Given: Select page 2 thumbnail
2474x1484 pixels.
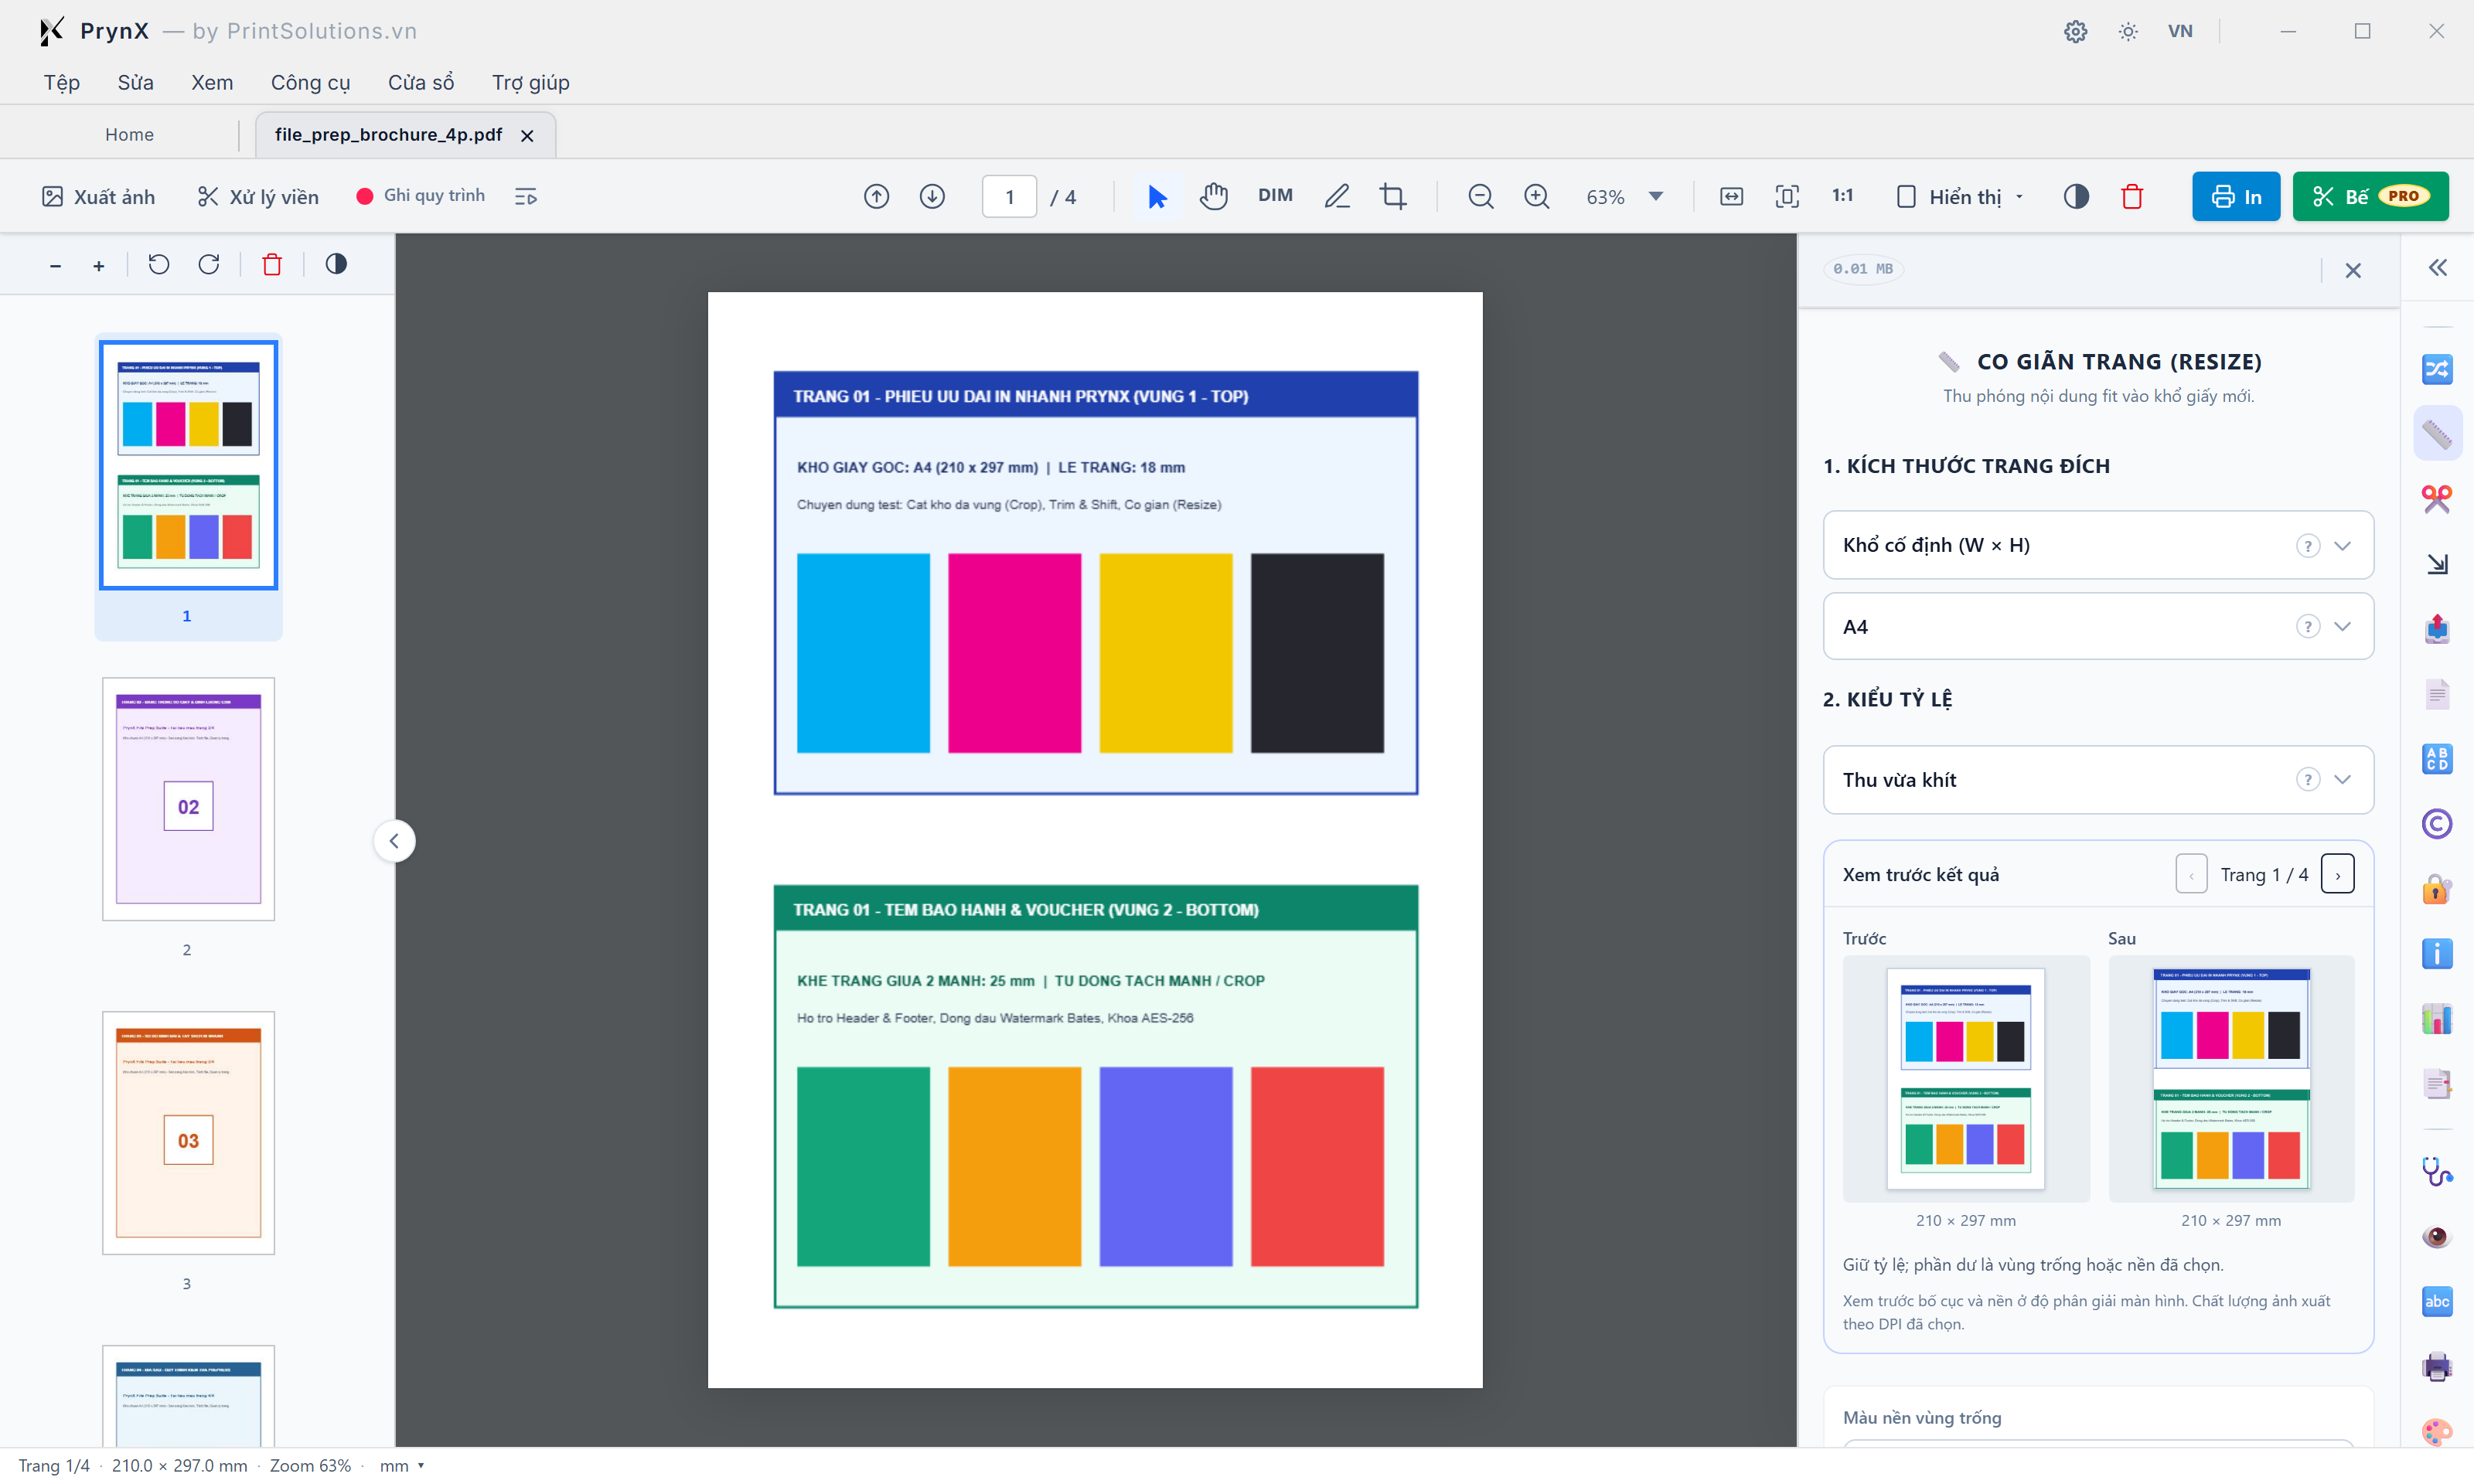Looking at the screenshot, I should click(x=188, y=799).
